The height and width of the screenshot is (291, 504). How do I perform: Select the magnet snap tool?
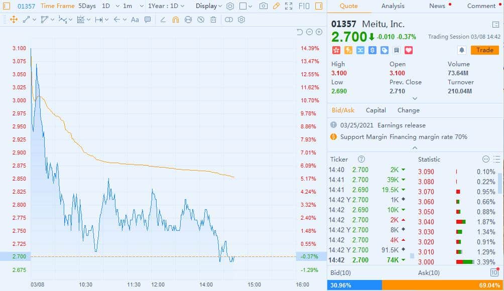[176, 20]
